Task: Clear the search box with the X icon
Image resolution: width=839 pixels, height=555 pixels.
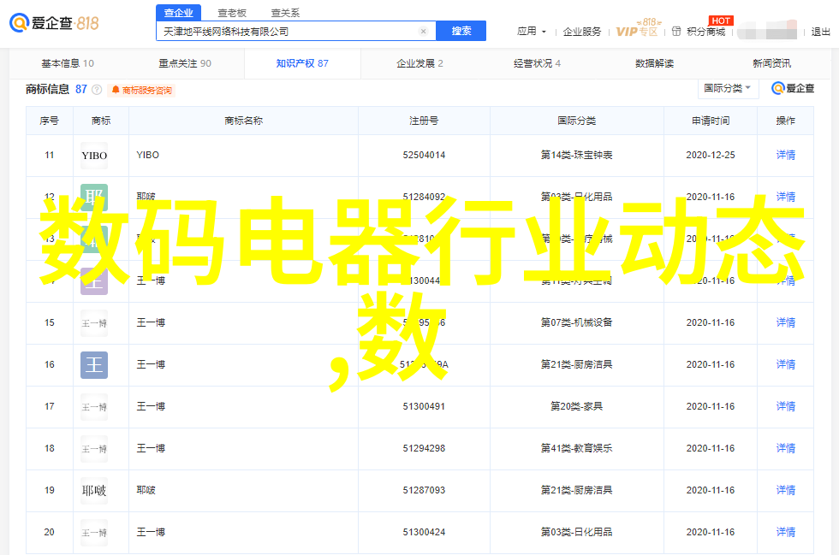Action: [x=423, y=32]
